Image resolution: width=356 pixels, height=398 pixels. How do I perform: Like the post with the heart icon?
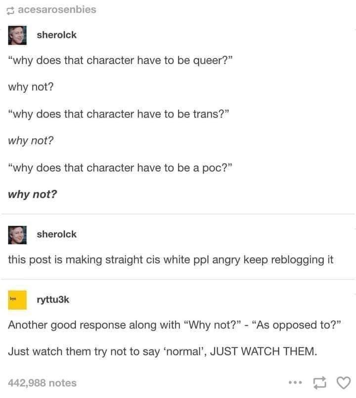click(x=344, y=383)
